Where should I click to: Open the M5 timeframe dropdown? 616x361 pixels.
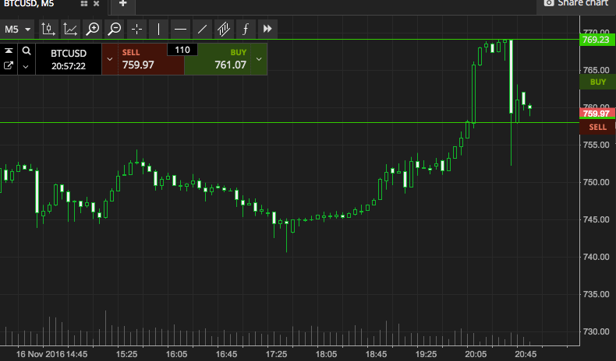(x=19, y=30)
